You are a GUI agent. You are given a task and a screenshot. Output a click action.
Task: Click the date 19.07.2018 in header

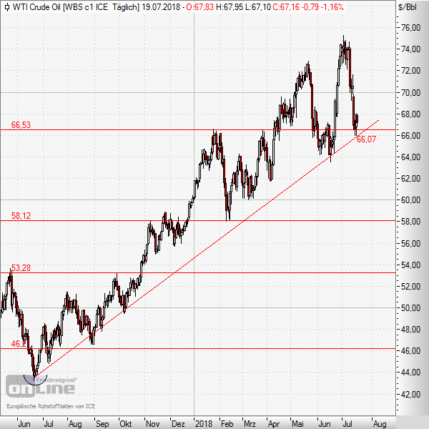coord(161,7)
